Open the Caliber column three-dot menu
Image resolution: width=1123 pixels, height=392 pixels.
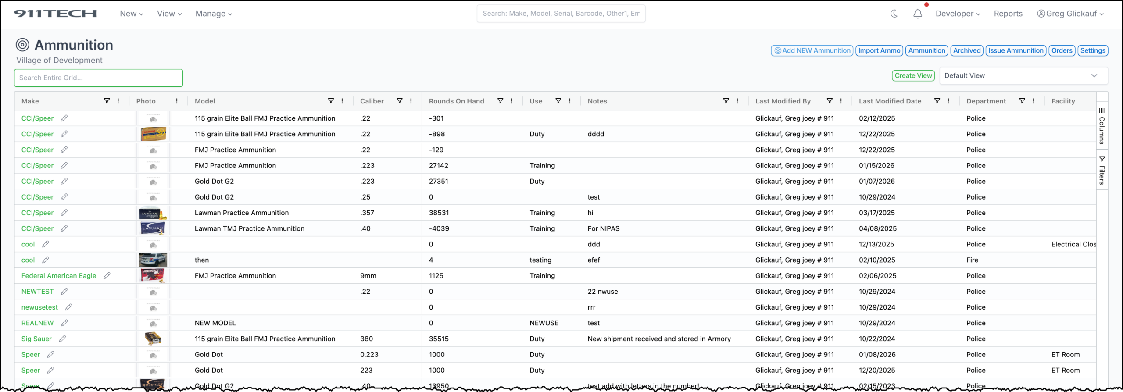pos(411,101)
